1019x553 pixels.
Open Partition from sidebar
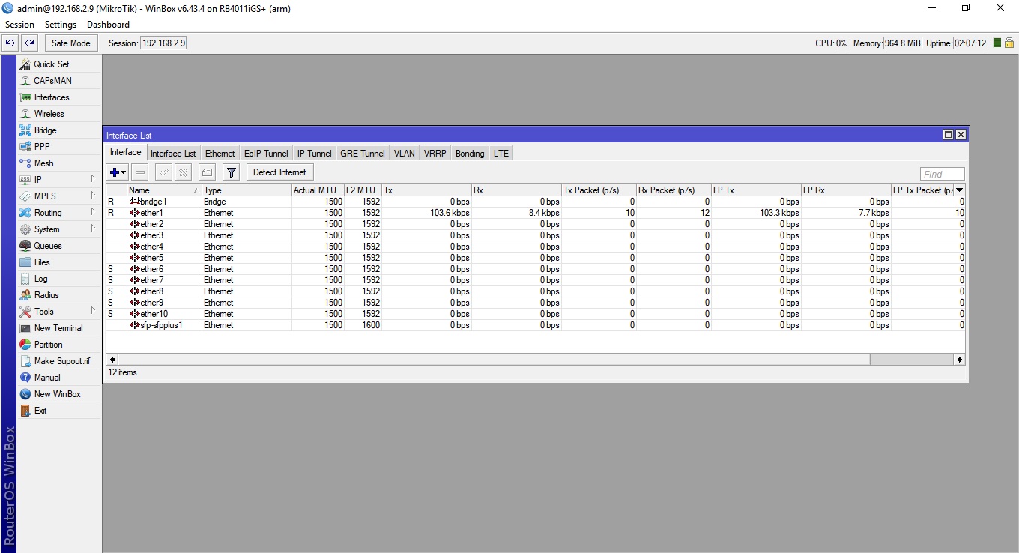(x=59, y=345)
